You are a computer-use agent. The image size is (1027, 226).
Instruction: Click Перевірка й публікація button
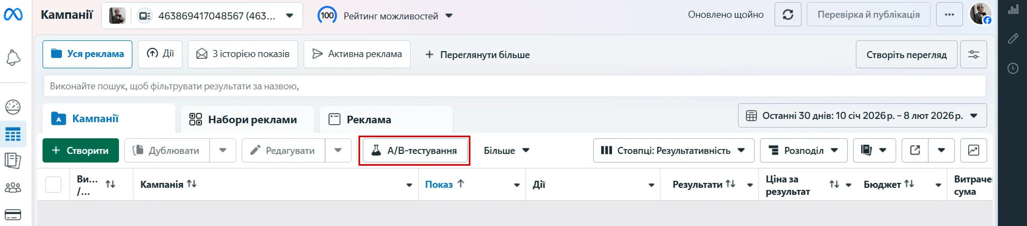(x=869, y=15)
